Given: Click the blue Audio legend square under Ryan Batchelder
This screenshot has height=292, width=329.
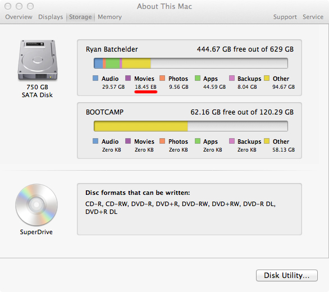Looking at the screenshot, I should pos(95,78).
